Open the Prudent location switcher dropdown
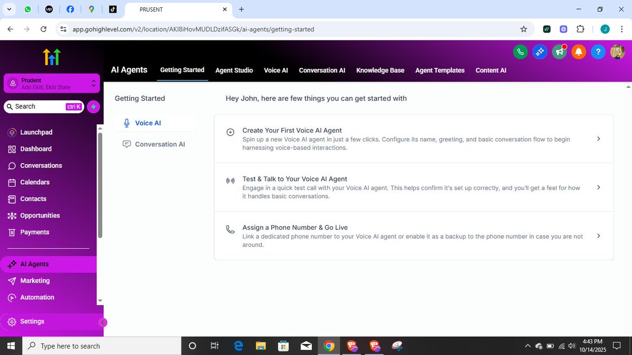Viewport: 632px width, 355px height. (52, 84)
